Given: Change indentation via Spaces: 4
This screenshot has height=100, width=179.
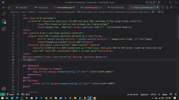Looking at the screenshot, I should [144, 94].
